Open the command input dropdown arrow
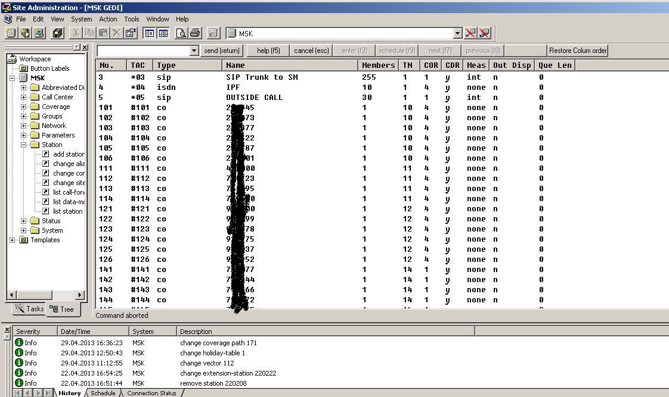The height and width of the screenshot is (397, 669). (194, 51)
